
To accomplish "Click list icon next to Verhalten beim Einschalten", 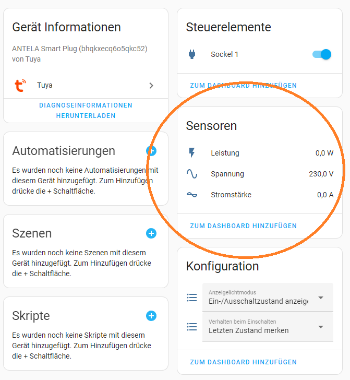I will [x=192, y=327].
